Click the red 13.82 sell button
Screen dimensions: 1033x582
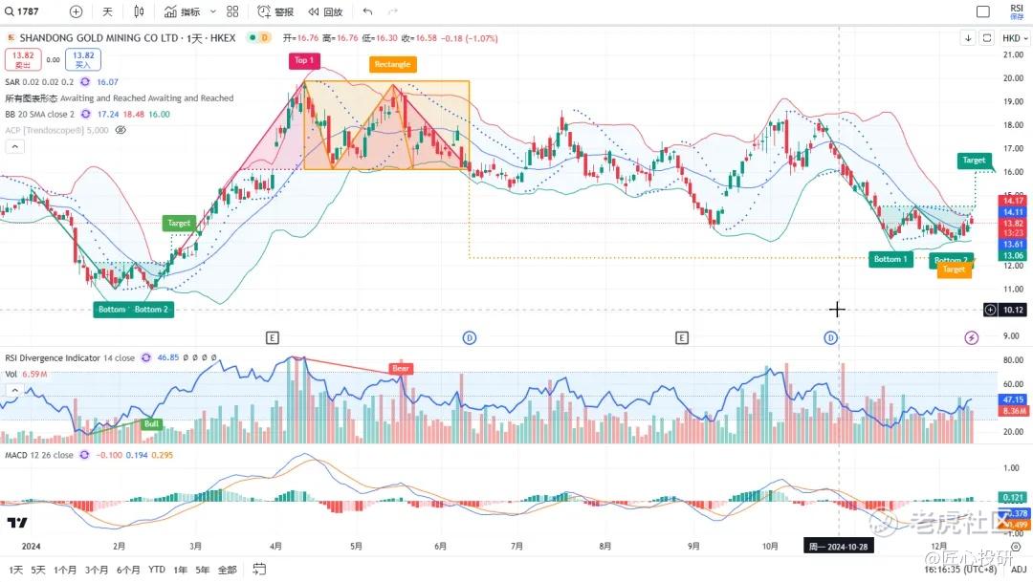23,59
